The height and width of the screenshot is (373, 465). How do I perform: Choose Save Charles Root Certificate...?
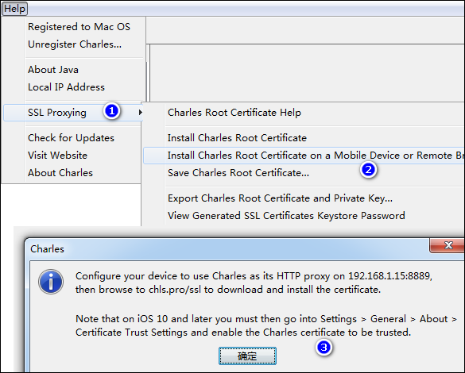(238, 173)
